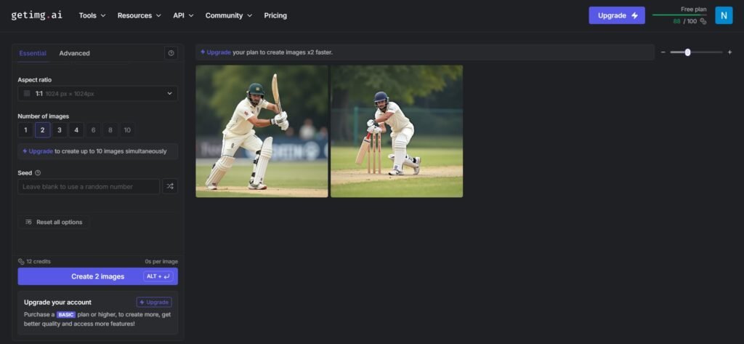Screen dimensions: 744x344
Task: Expand the Resources menu dropdown
Action: pyautogui.click(x=139, y=15)
